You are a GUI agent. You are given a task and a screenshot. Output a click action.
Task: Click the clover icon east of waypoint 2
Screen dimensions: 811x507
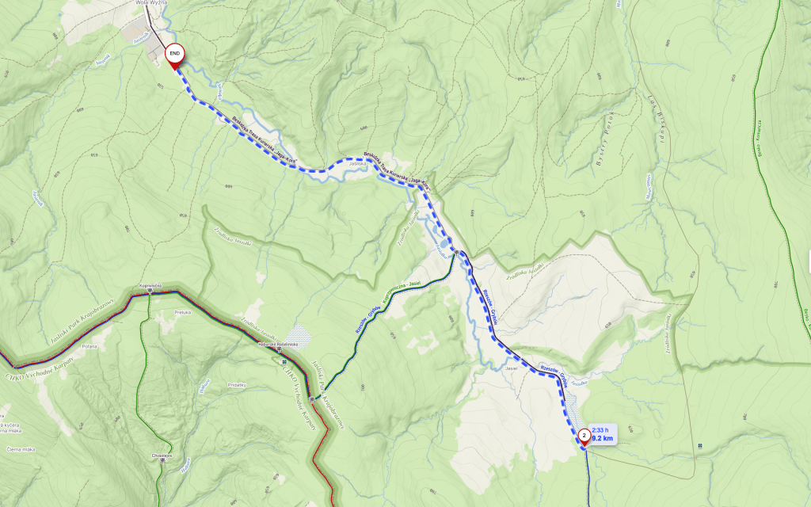click(700, 444)
